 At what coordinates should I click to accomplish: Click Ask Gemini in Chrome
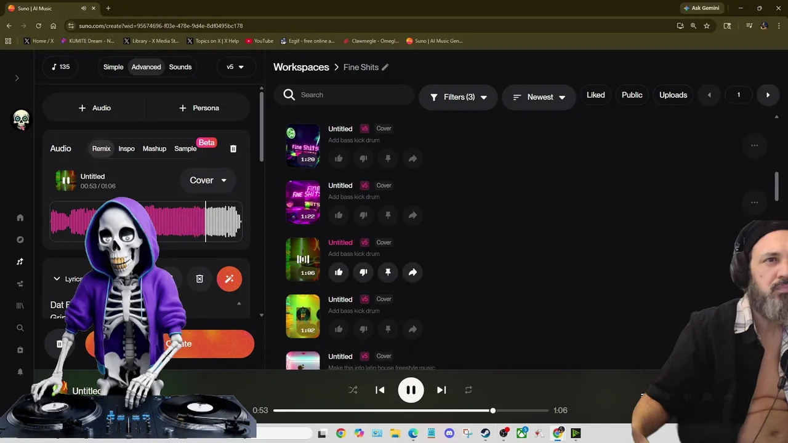click(x=701, y=8)
